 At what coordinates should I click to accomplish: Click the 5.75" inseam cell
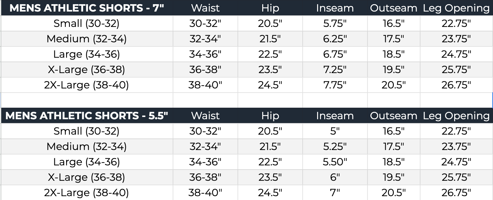tap(335, 23)
